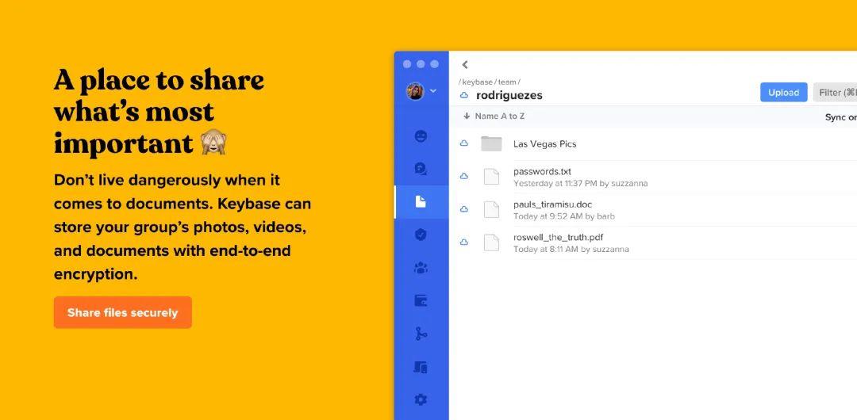Viewport: 857px width, 420px height.
Task: Click the cloud icon next to Las Vegas Pics
Action: 464,143
